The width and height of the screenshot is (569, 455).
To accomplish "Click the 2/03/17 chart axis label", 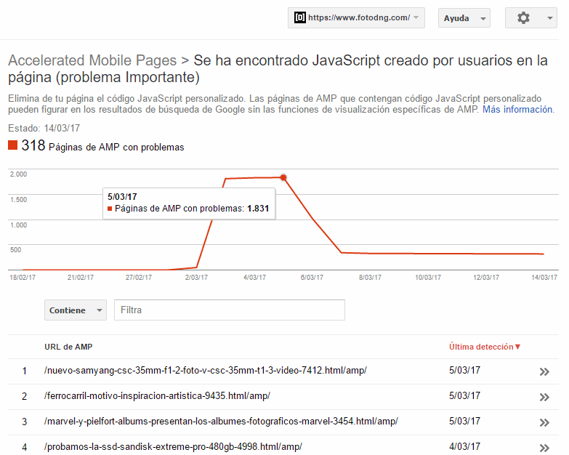I will click(196, 278).
